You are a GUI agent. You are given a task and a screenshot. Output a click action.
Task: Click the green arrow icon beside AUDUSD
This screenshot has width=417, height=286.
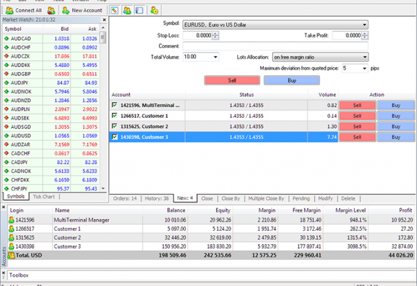[x=6, y=135]
